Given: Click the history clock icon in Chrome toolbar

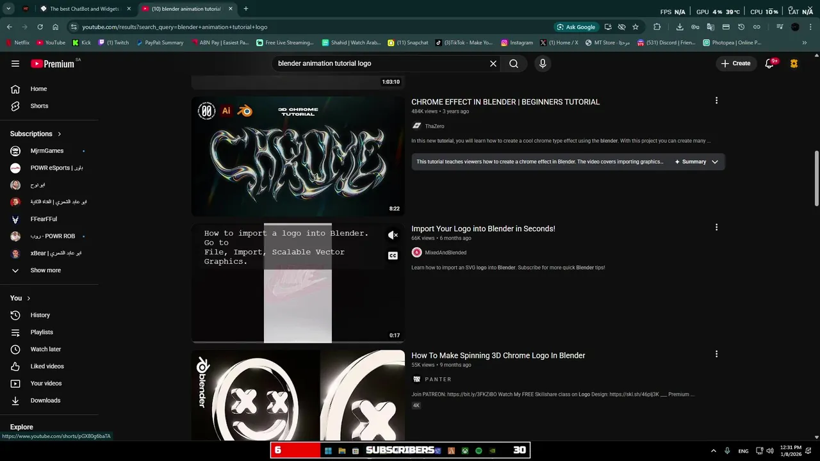Looking at the screenshot, I should [x=741, y=27].
